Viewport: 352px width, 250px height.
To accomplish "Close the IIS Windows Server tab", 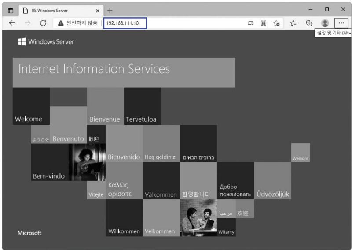I will [98, 11].
